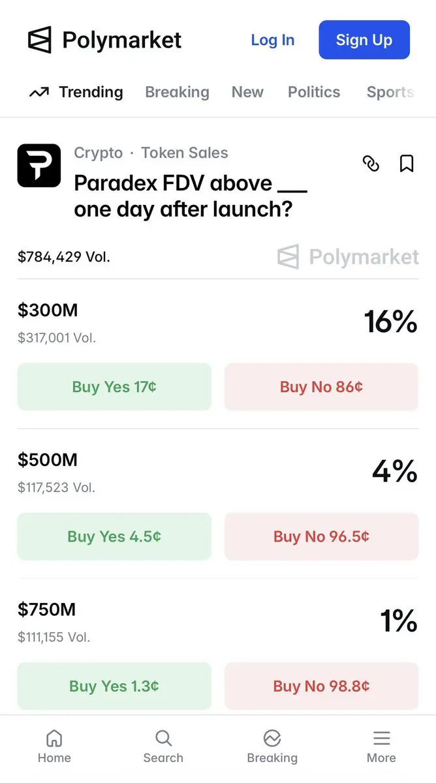Buy Yes 4.5¢ on $500M
The image size is (436, 783).
coord(114,536)
